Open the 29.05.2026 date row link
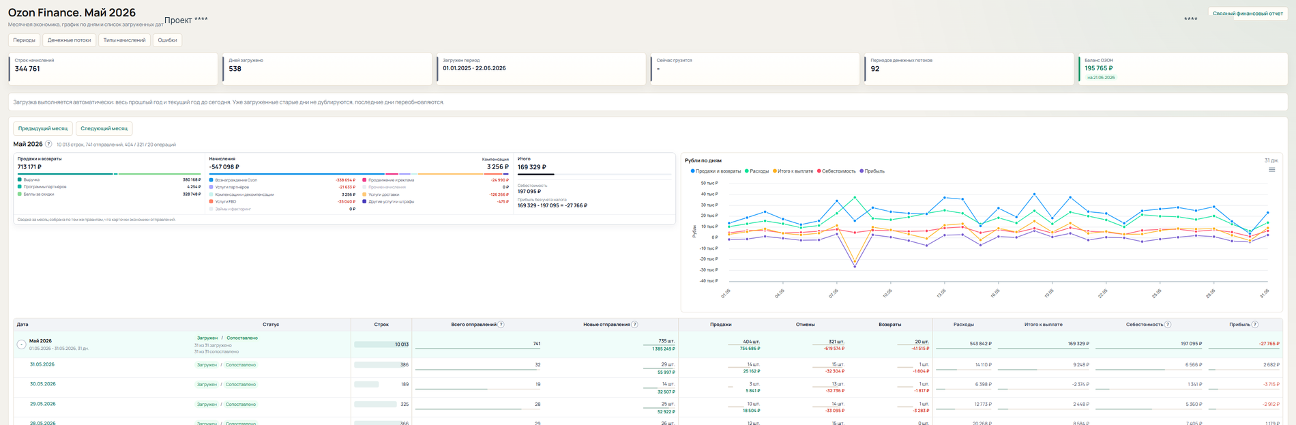The image size is (1296, 425). coord(42,404)
